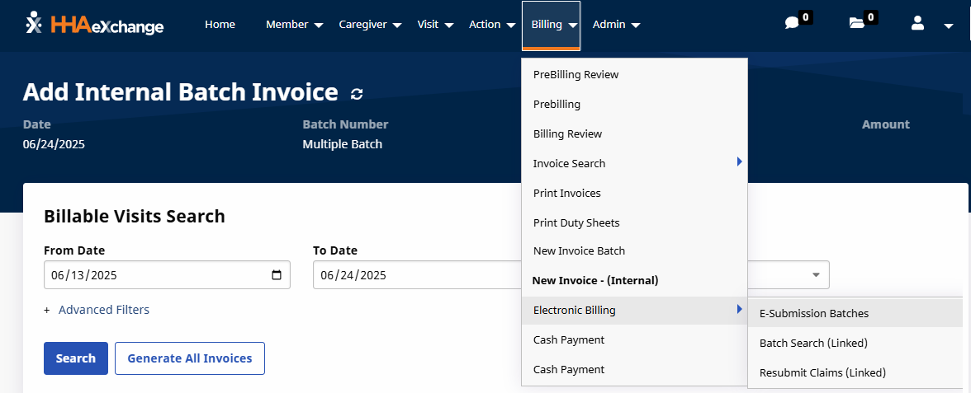971x393 pixels.
Task: Choose Print Duty Sheets menu item
Action: click(x=576, y=222)
